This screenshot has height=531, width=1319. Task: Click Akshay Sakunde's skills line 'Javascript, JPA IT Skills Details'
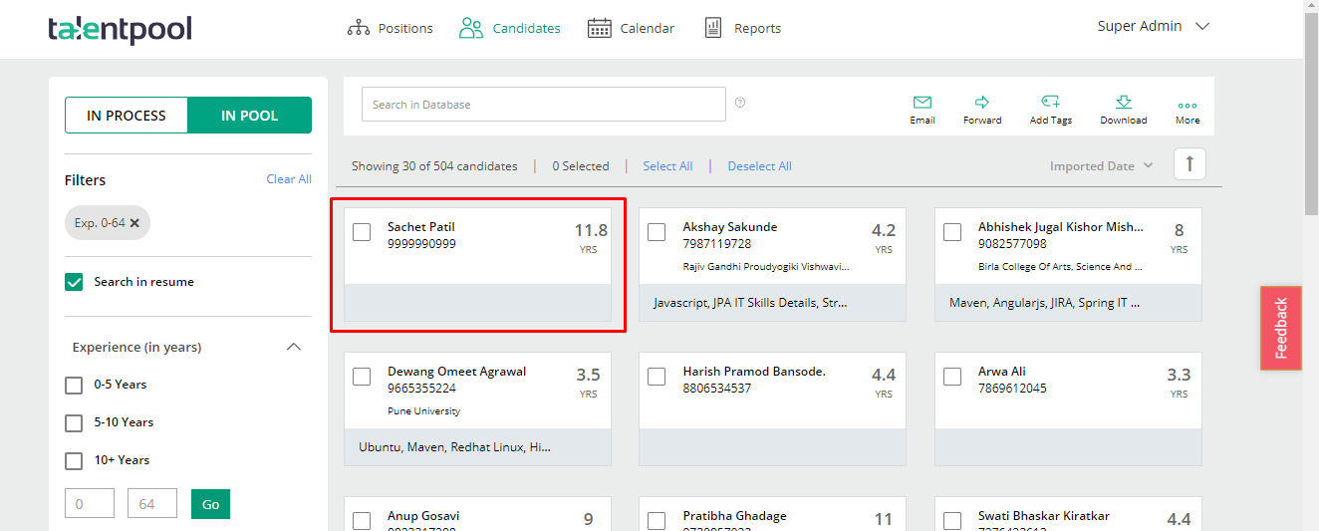point(751,303)
